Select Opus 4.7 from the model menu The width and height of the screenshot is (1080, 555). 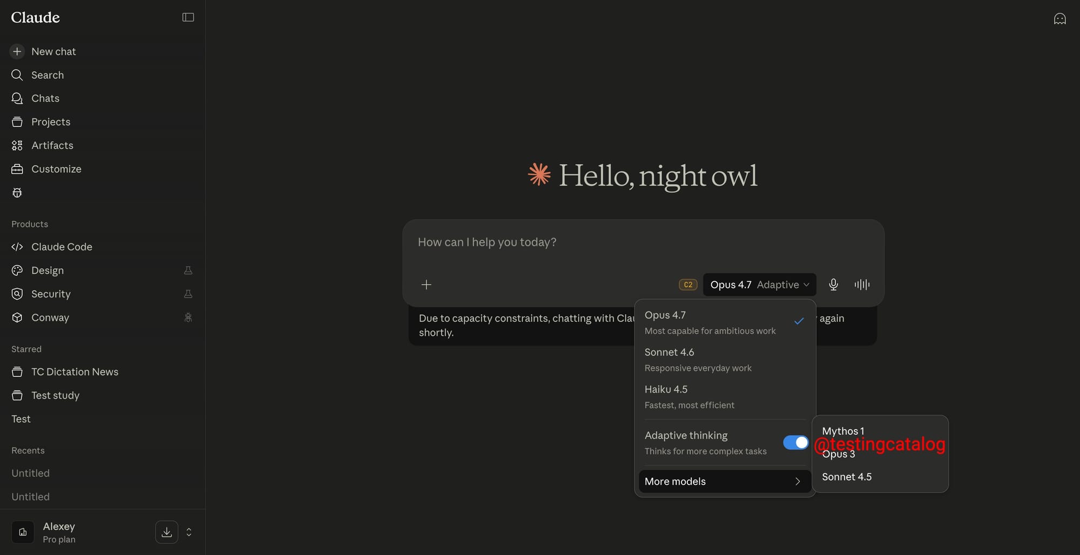coord(725,322)
